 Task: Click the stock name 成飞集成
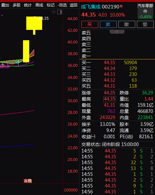point(91,6)
